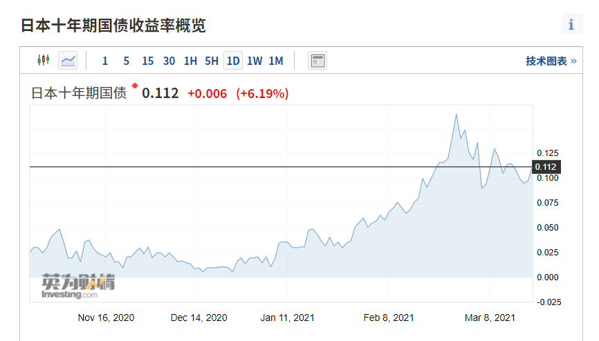Switch to the 1W weekly interval

255,61
